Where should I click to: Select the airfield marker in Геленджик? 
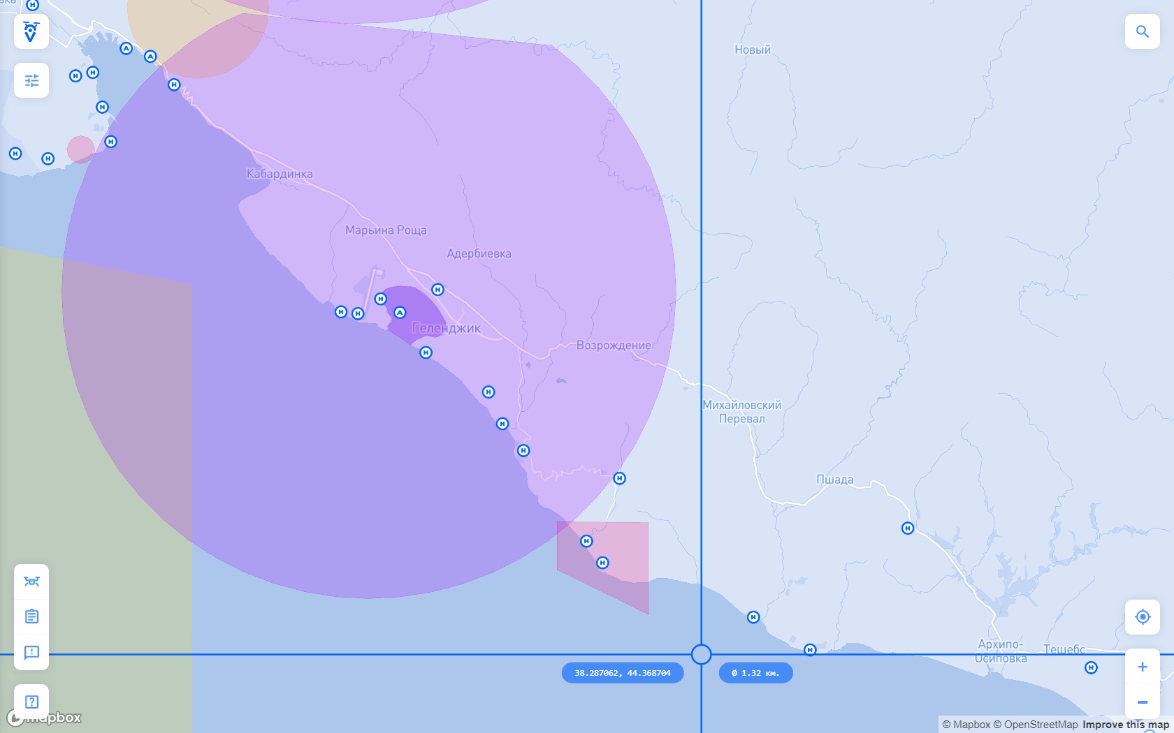coord(400,313)
